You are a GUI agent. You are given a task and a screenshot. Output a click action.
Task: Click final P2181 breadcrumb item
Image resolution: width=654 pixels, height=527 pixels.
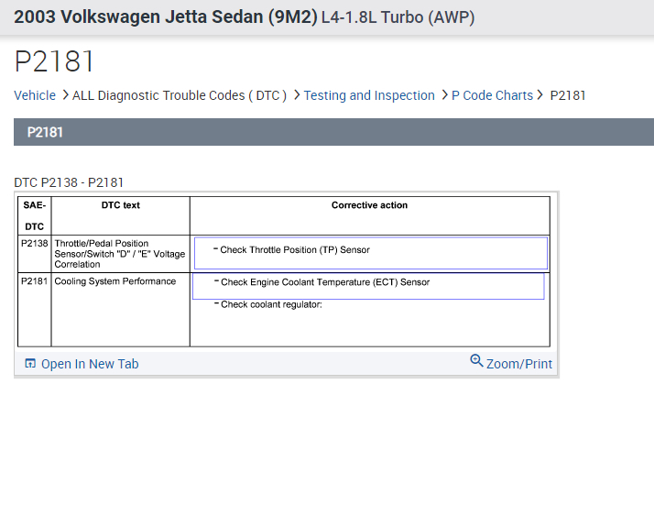point(568,95)
